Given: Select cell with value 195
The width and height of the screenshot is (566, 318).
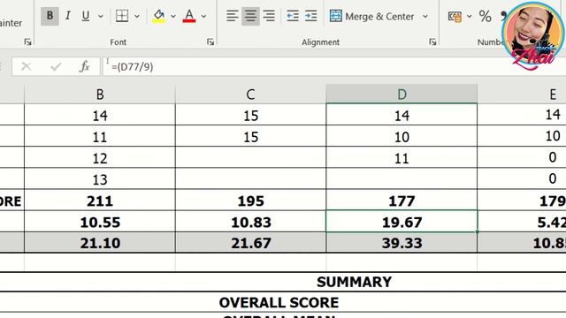Looking at the screenshot, I should [250, 201].
